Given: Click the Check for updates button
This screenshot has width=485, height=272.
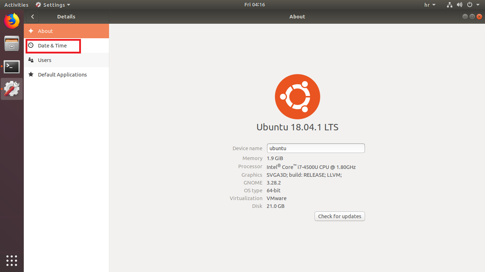Looking at the screenshot, I should click(339, 216).
